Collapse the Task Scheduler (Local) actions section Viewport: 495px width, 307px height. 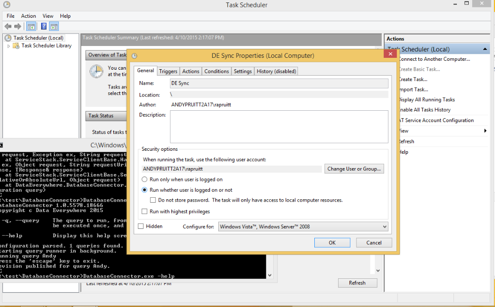[485, 49]
